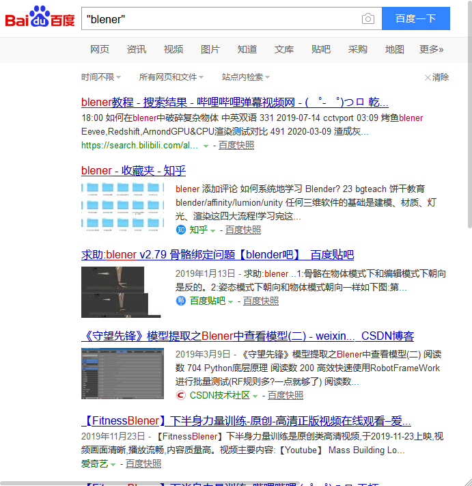Screen dimensions: 472x486
Task: Expand the arrow beside the bilibili URL
Action: pos(206,146)
